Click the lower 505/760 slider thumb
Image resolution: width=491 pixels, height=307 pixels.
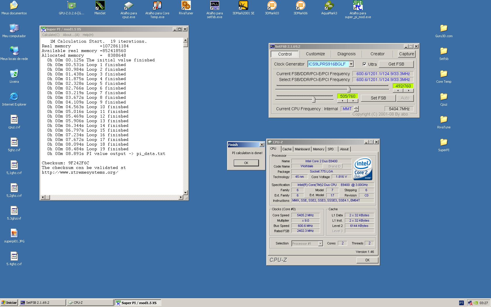[314, 99]
